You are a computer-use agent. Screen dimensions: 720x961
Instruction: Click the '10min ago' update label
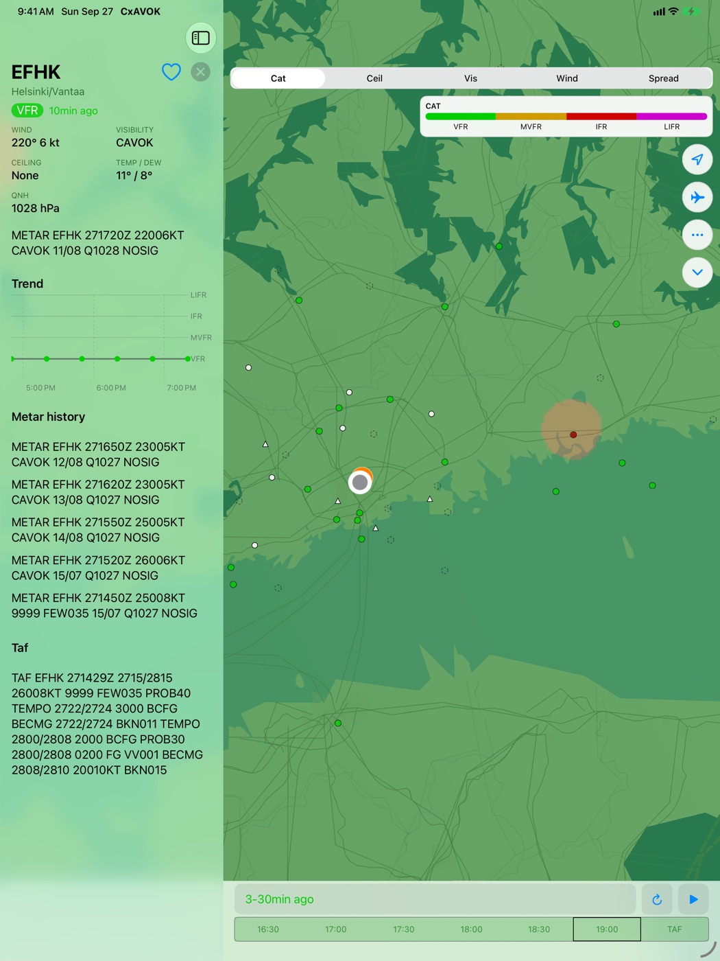[73, 111]
